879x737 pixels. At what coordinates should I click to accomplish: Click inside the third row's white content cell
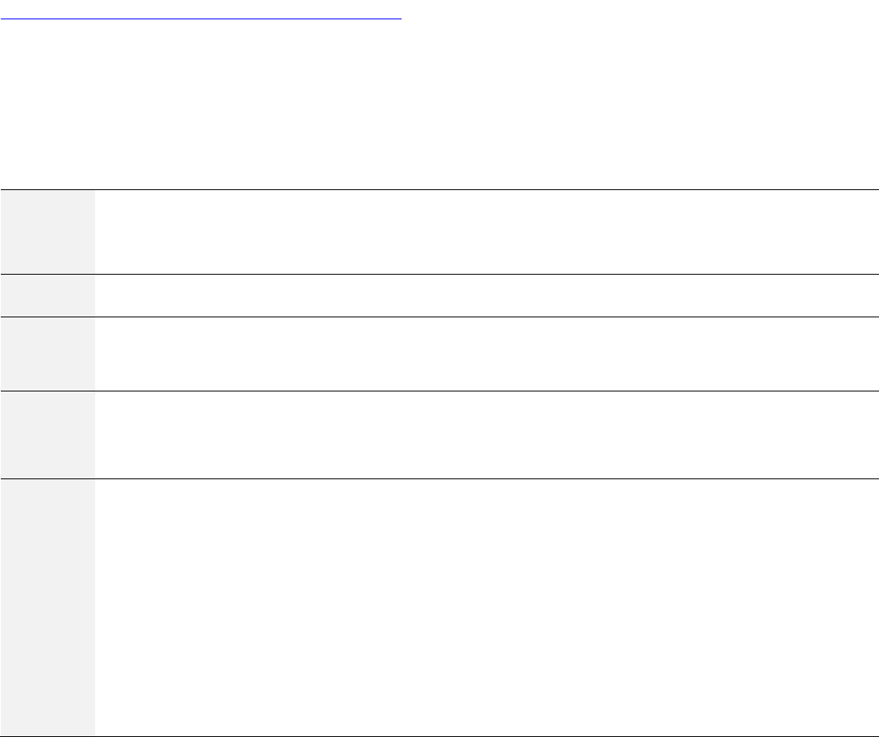pos(485,354)
